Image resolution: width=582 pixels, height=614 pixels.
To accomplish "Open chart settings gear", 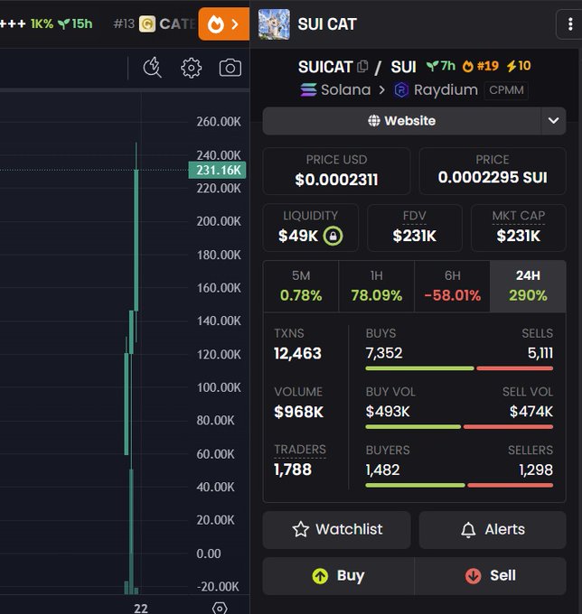I will (192, 68).
